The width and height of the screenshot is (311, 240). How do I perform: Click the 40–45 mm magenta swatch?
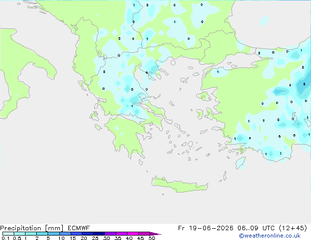133,234
